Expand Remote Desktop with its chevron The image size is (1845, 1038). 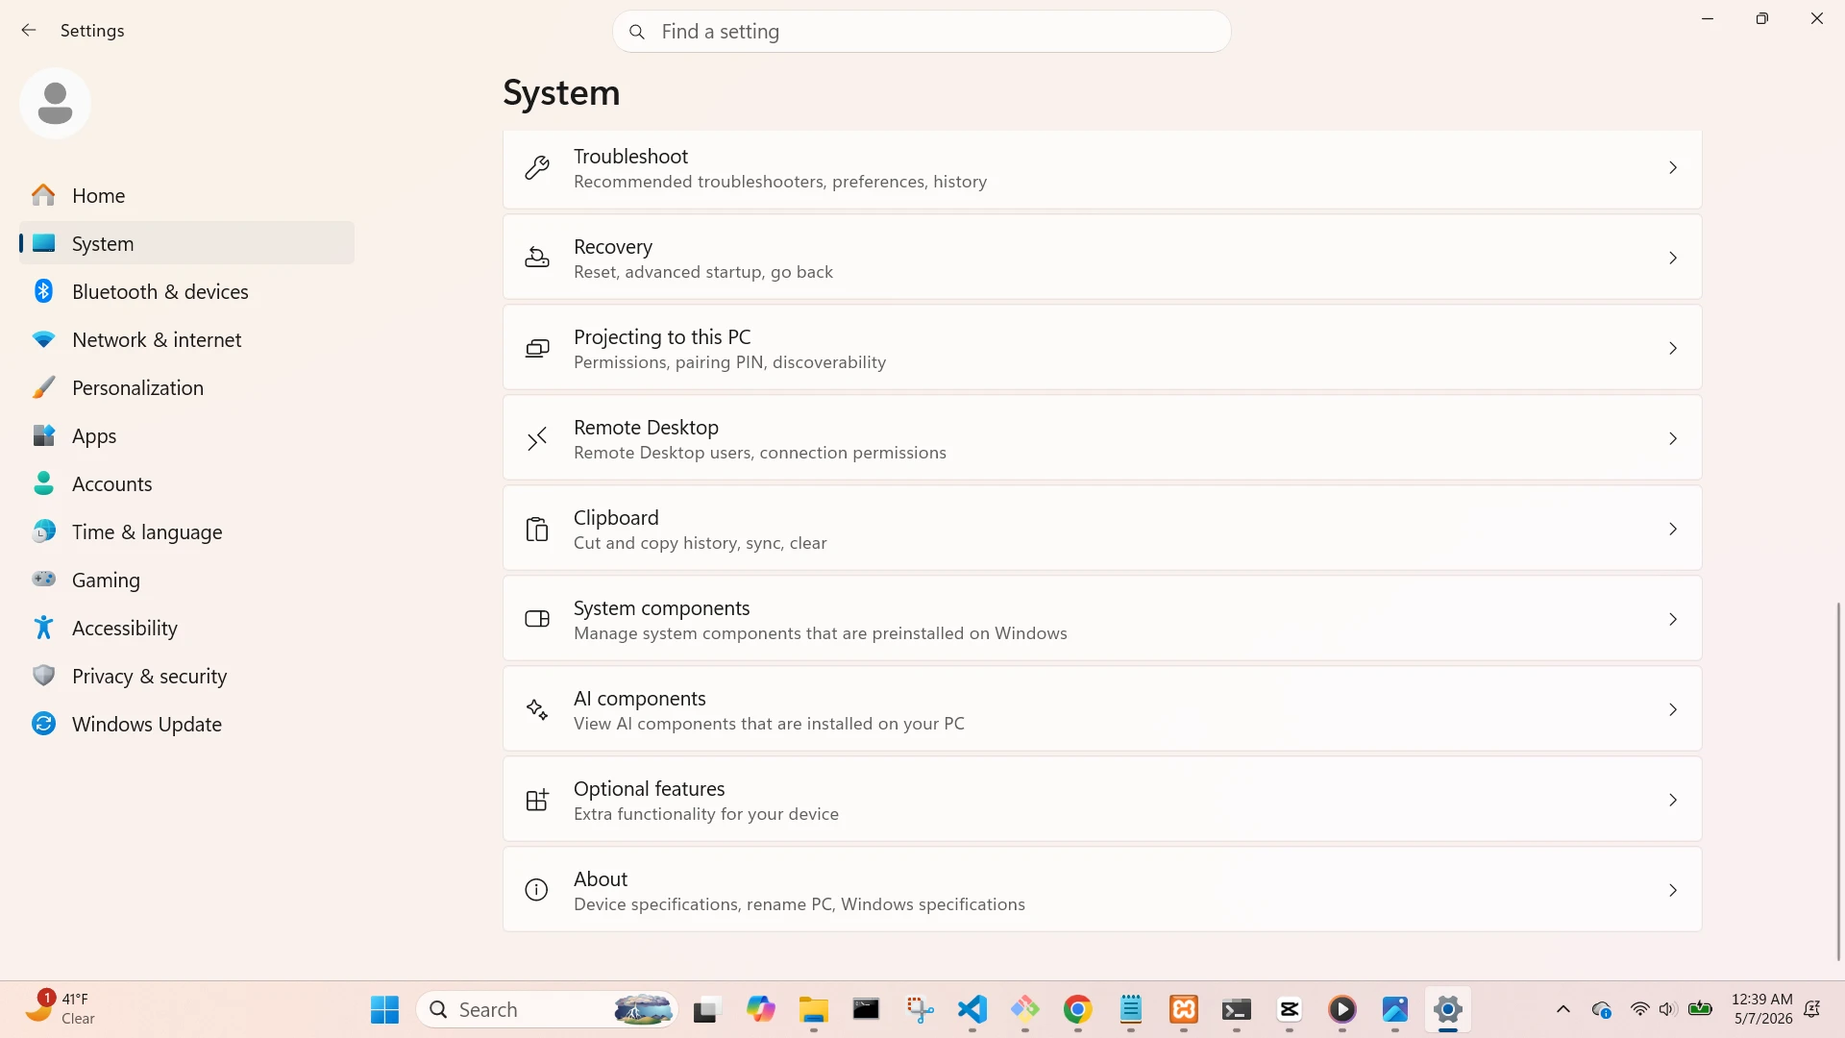1673,438
